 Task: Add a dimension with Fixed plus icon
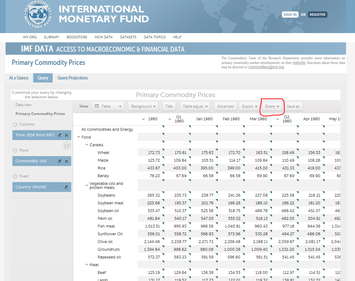pyautogui.click(x=15, y=177)
